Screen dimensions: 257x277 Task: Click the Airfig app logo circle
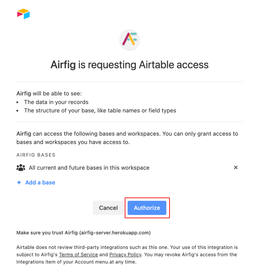tap(130, 39)
